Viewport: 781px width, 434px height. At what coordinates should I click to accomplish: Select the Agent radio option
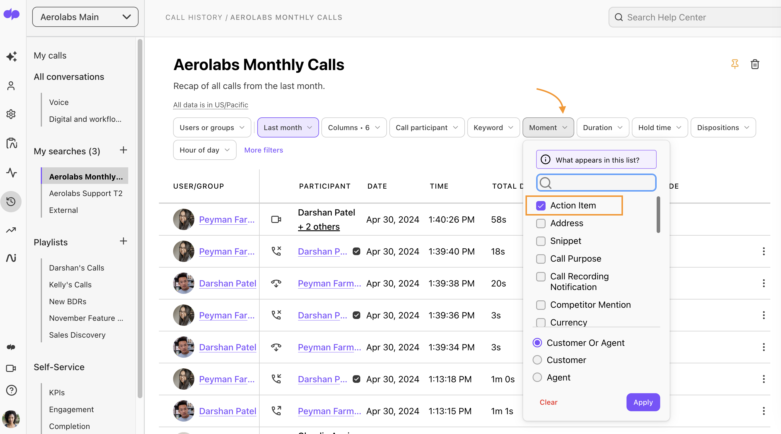click(x=537, y=377)
